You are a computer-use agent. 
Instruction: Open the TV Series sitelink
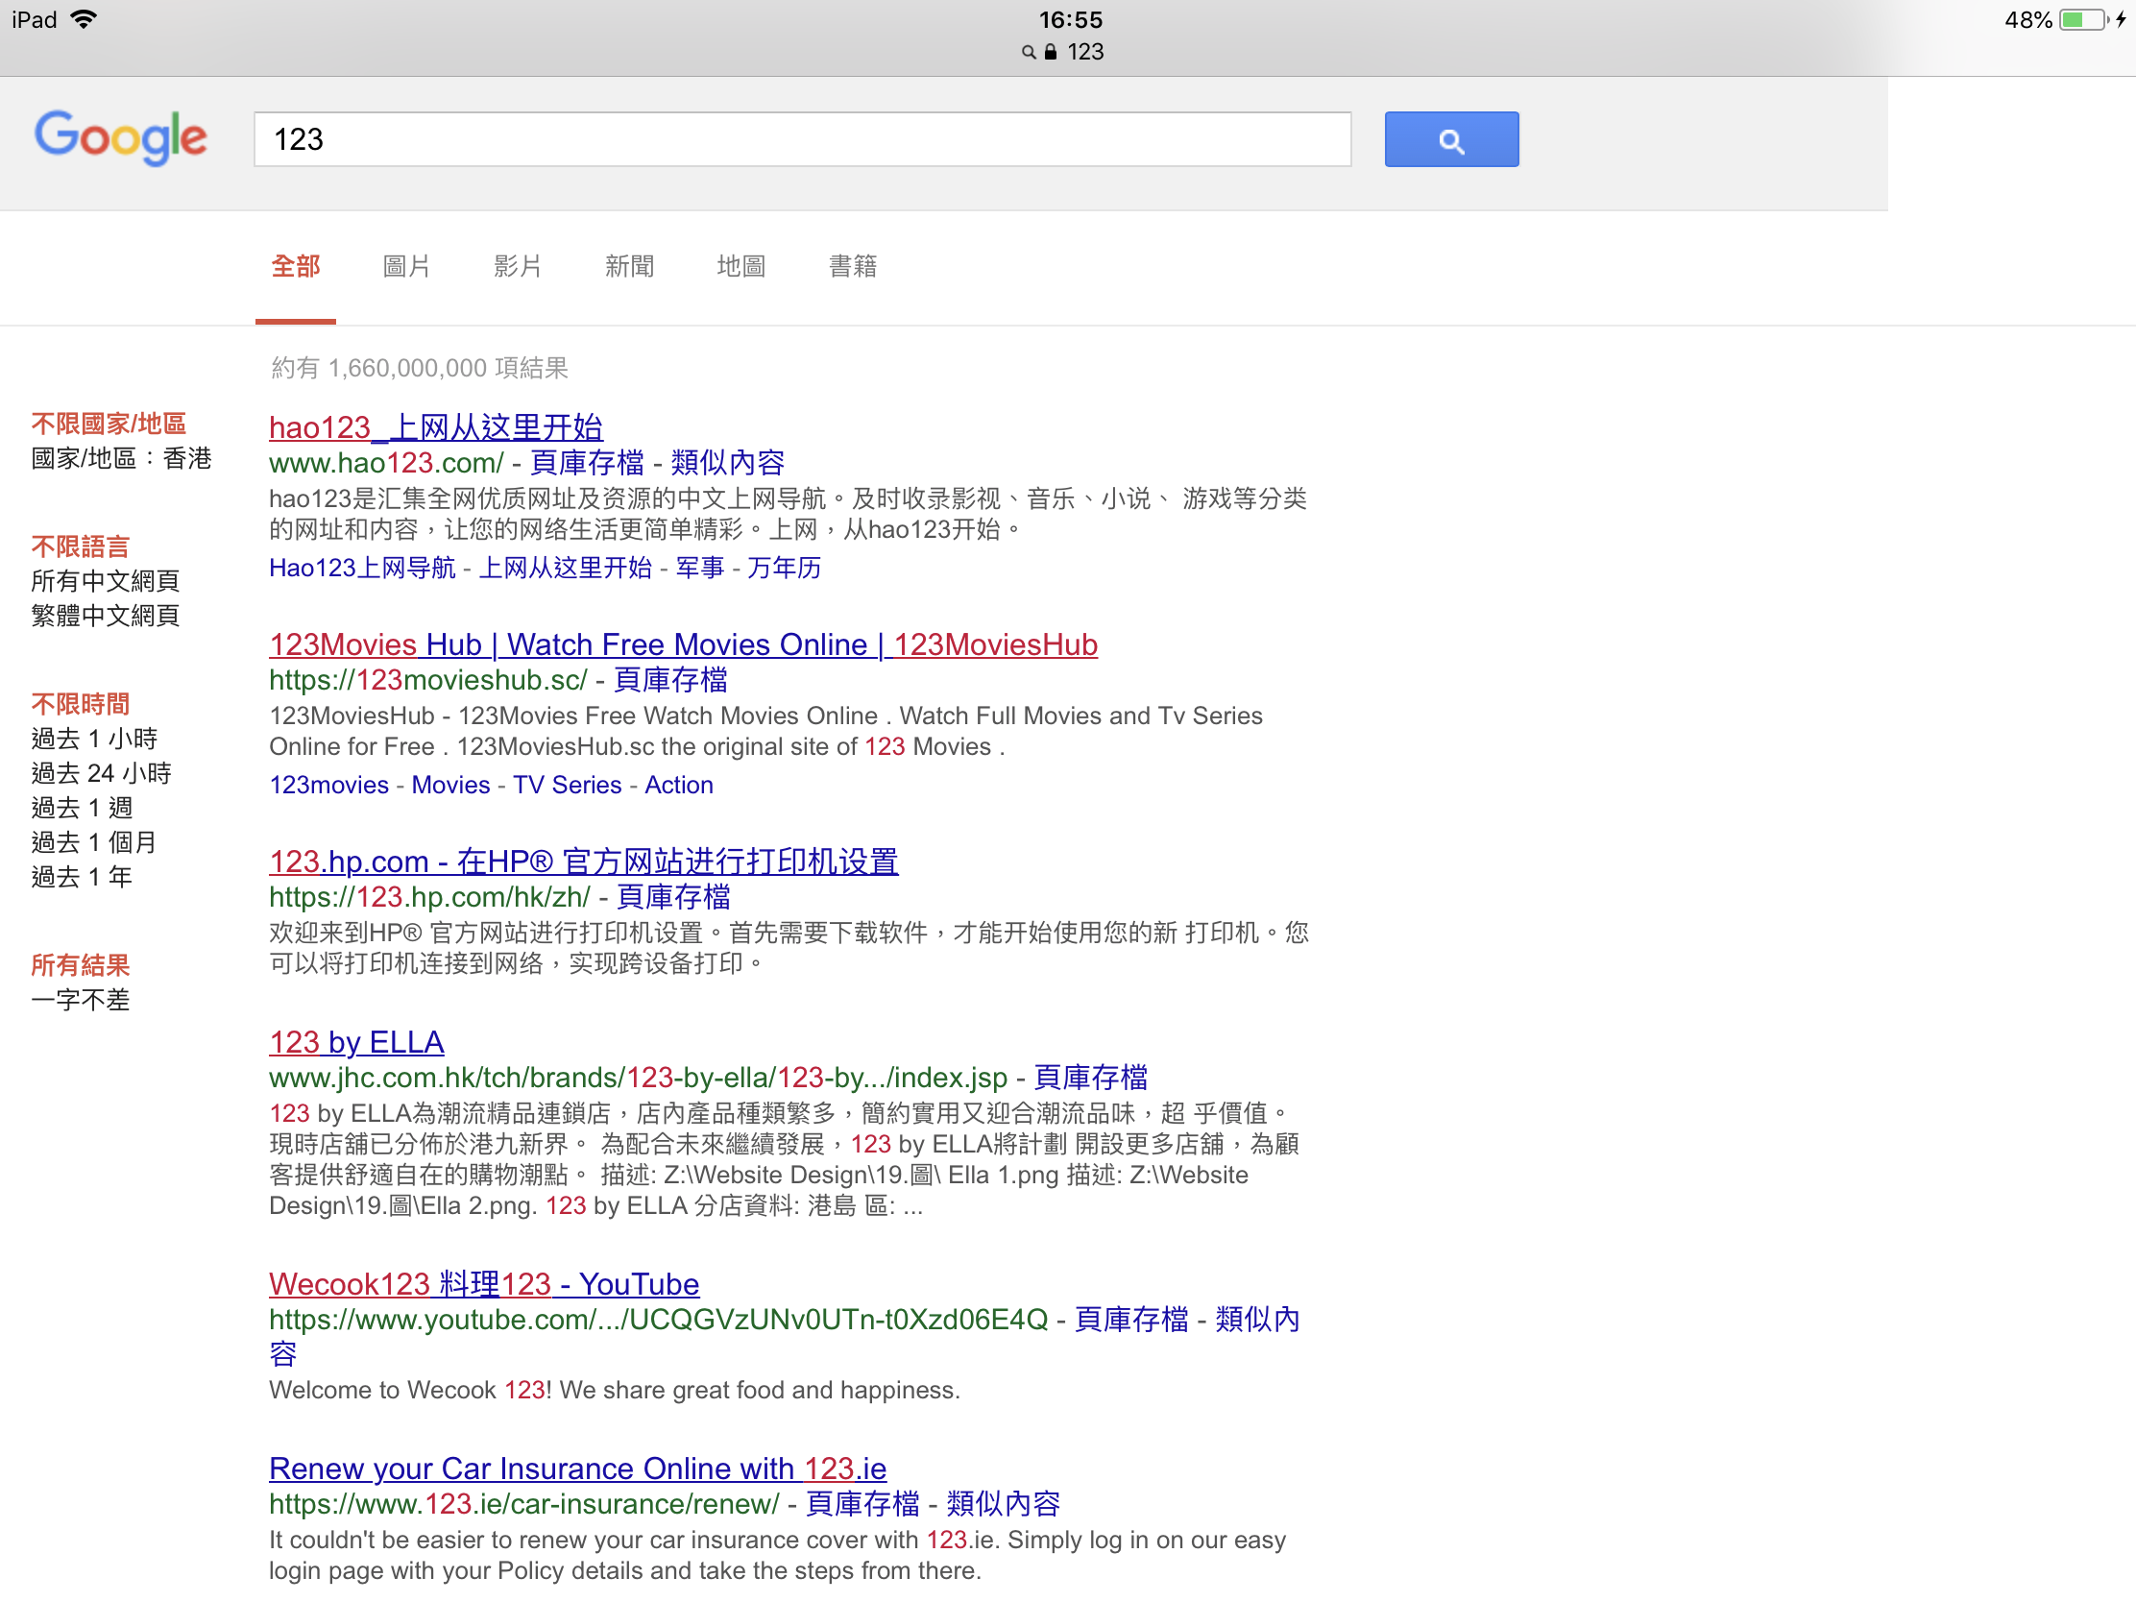tap(568, 786)
